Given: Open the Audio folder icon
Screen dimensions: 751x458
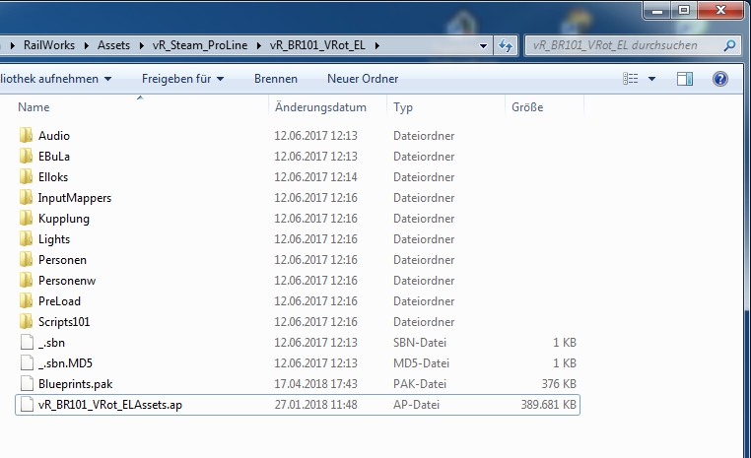Looking at the screenshot, I should pyautogui.click(x=27, y=136).
